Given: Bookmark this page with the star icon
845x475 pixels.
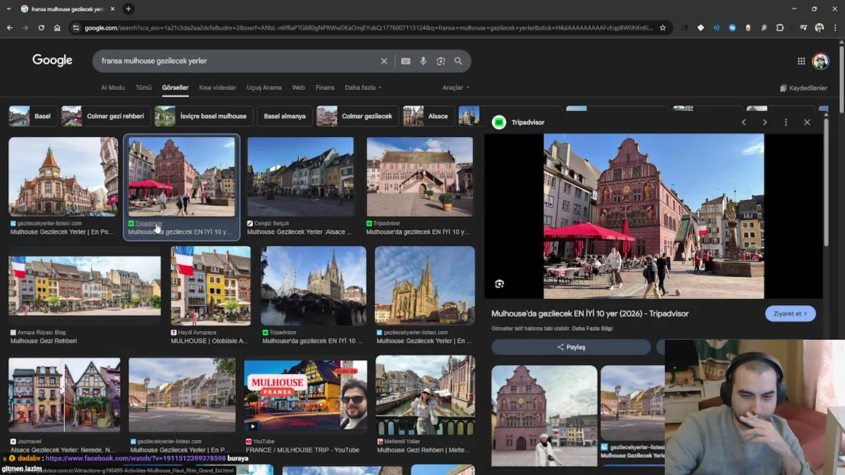Looking at the screenshot, I should click(x=663, y=28).
